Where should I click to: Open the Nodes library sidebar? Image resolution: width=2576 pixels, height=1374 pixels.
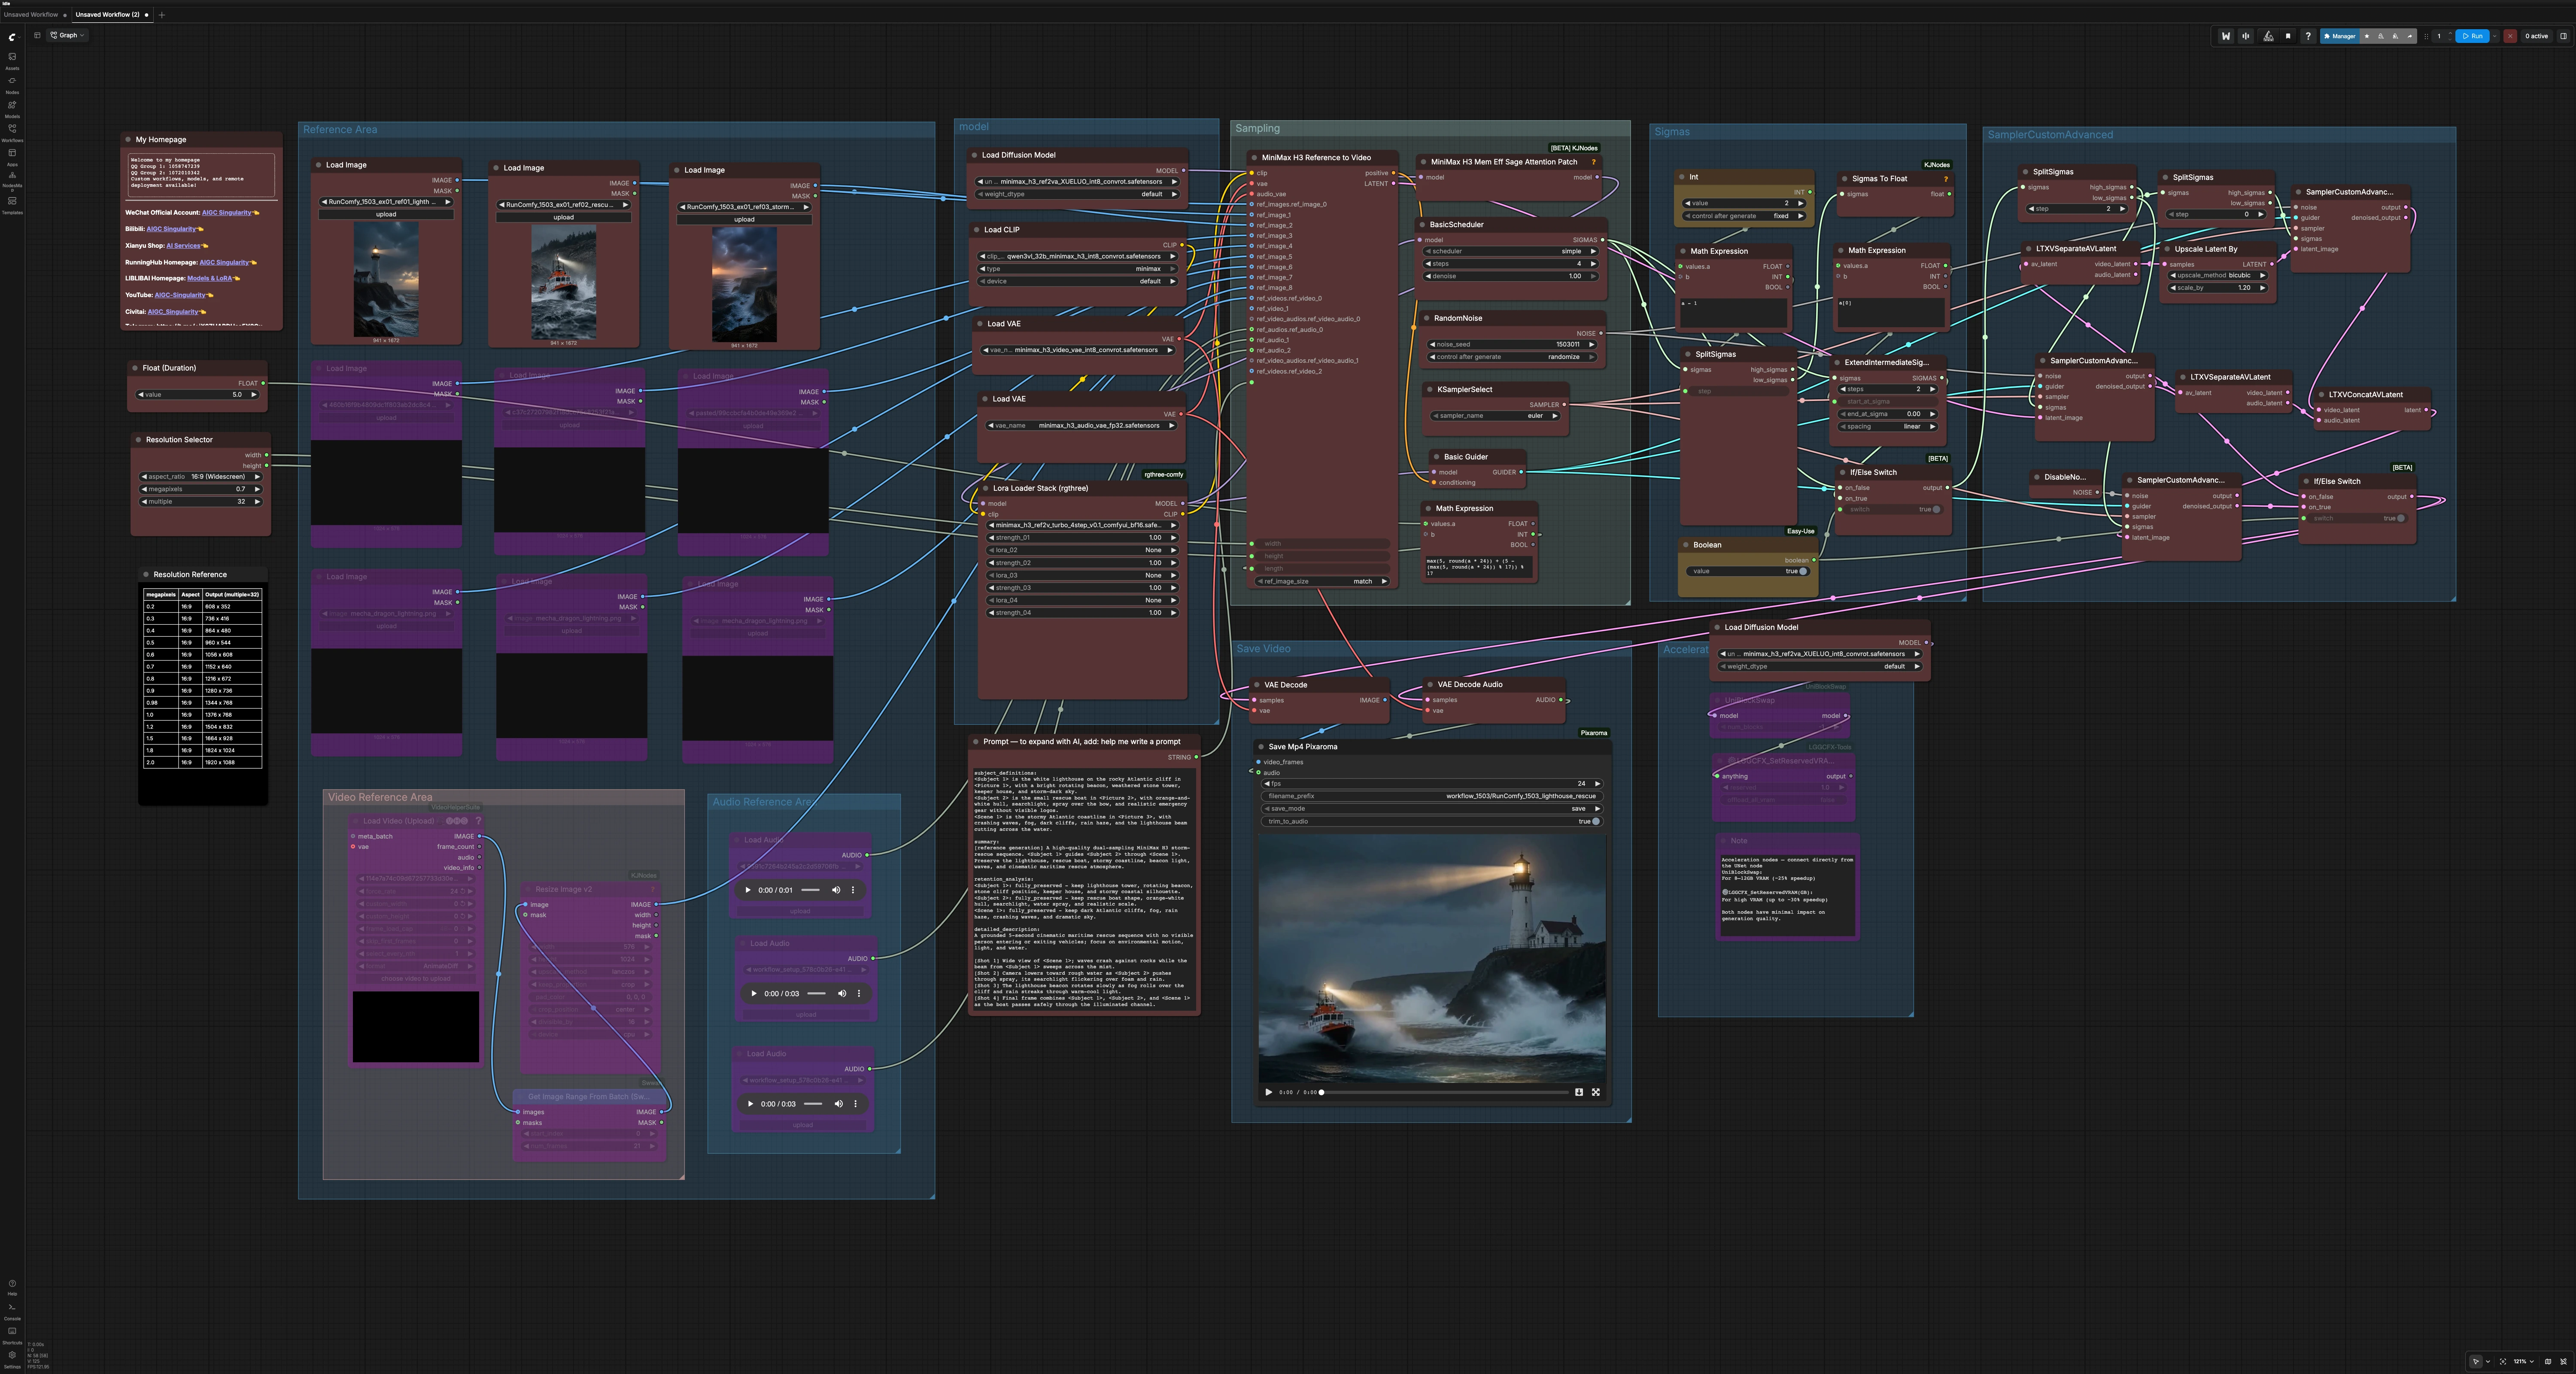(12, 84)
